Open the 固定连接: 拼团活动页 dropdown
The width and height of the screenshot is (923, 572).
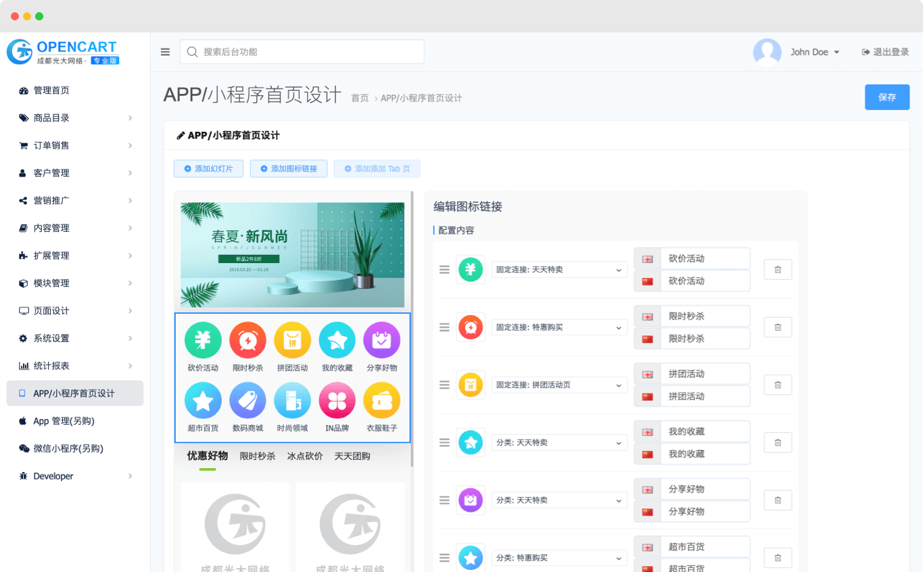tap(559, 385)
